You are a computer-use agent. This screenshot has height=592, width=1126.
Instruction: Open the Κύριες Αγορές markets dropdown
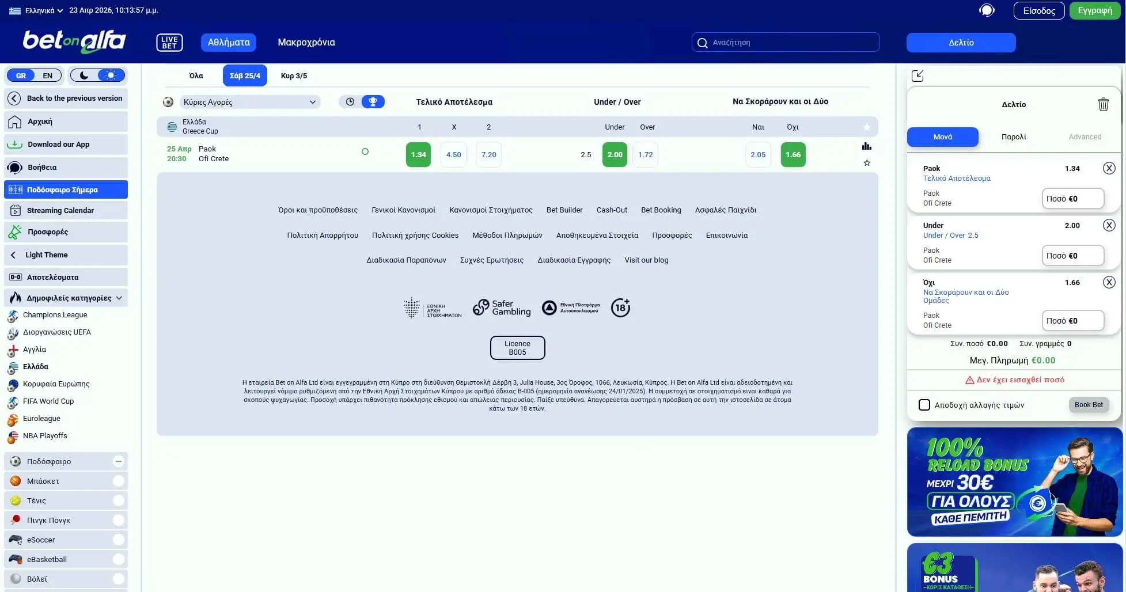(250, 102)
